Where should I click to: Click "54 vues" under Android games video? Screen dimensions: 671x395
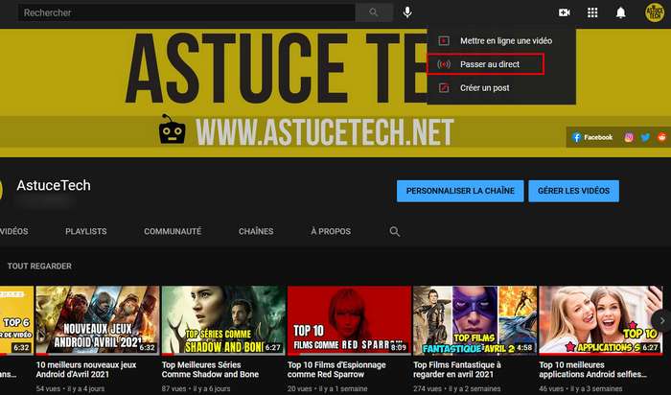click(x=46, y=388)
